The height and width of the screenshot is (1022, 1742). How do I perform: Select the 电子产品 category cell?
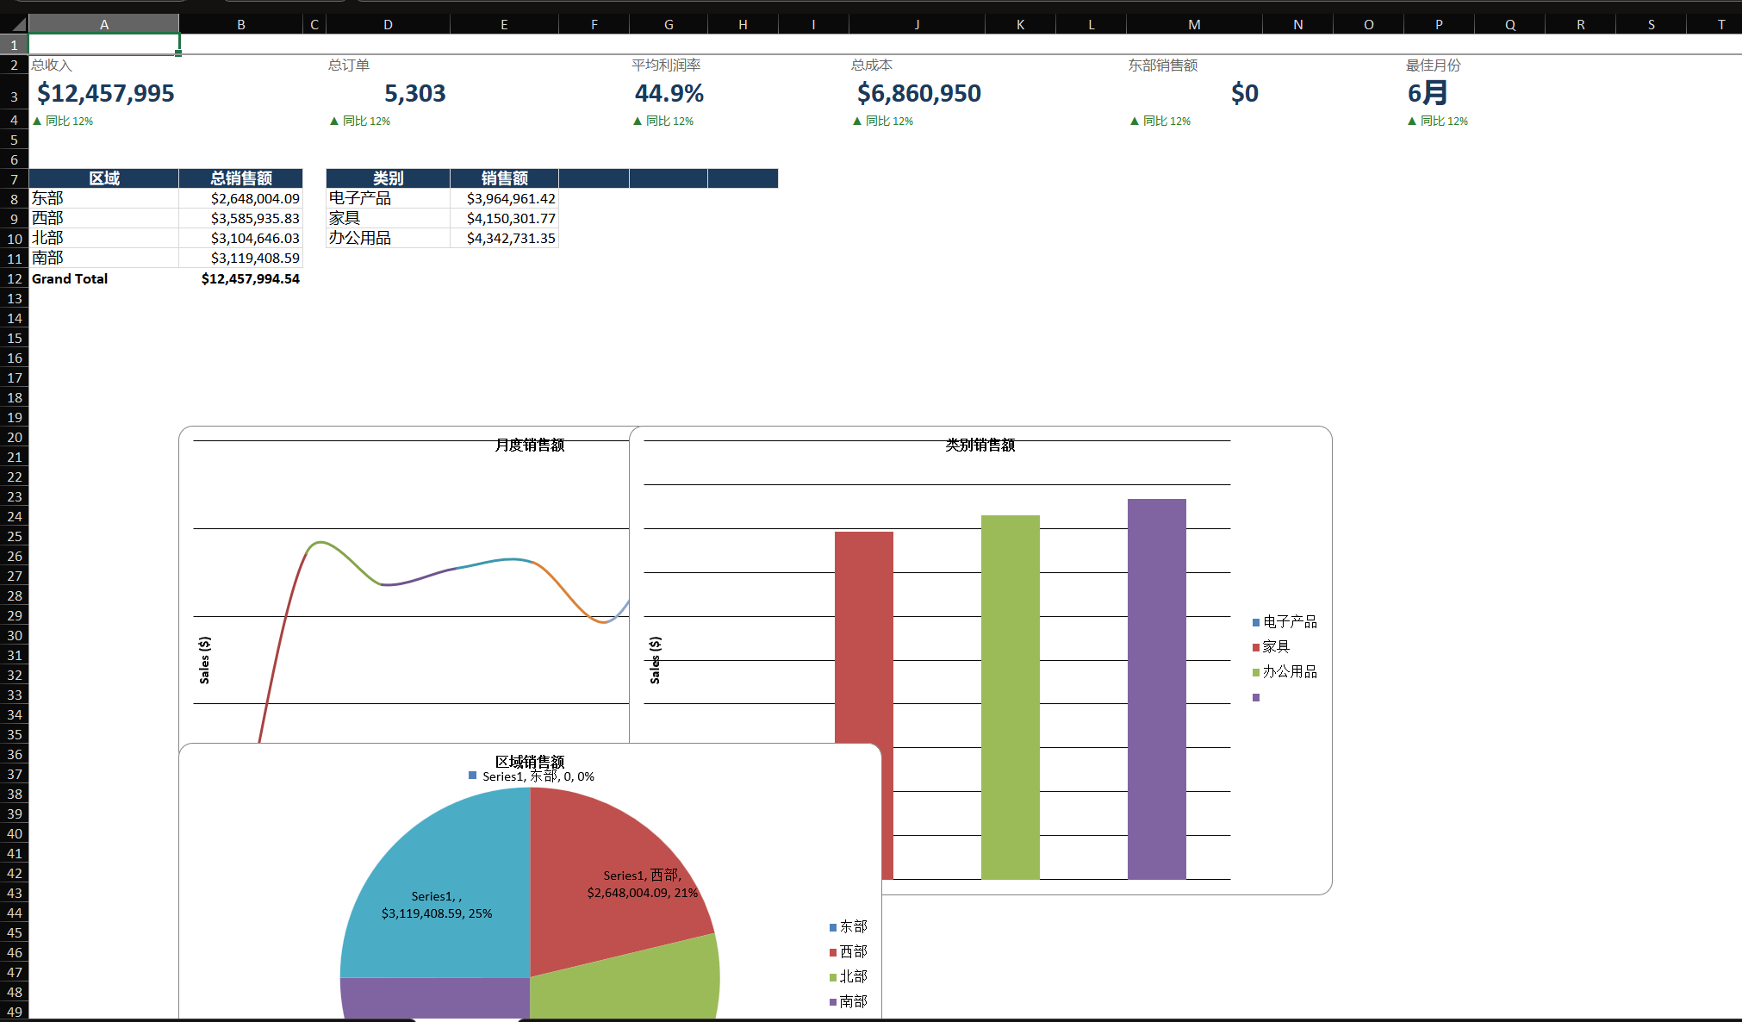[x=388, y=198]
